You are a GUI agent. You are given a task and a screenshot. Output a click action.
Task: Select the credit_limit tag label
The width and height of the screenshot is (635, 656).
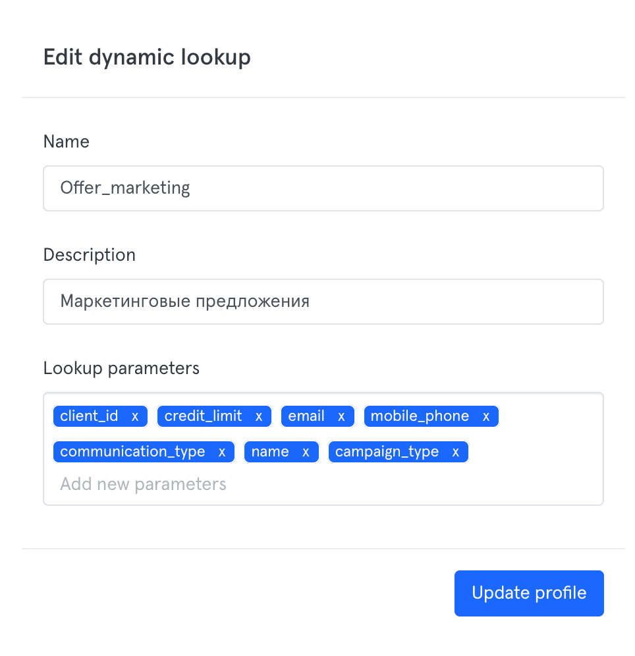pos(203,416)
